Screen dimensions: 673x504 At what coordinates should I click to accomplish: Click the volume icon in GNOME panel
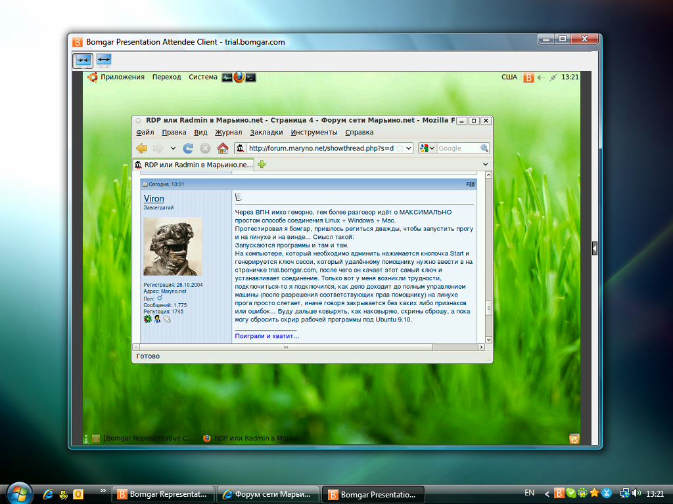[x=542, y=77]
